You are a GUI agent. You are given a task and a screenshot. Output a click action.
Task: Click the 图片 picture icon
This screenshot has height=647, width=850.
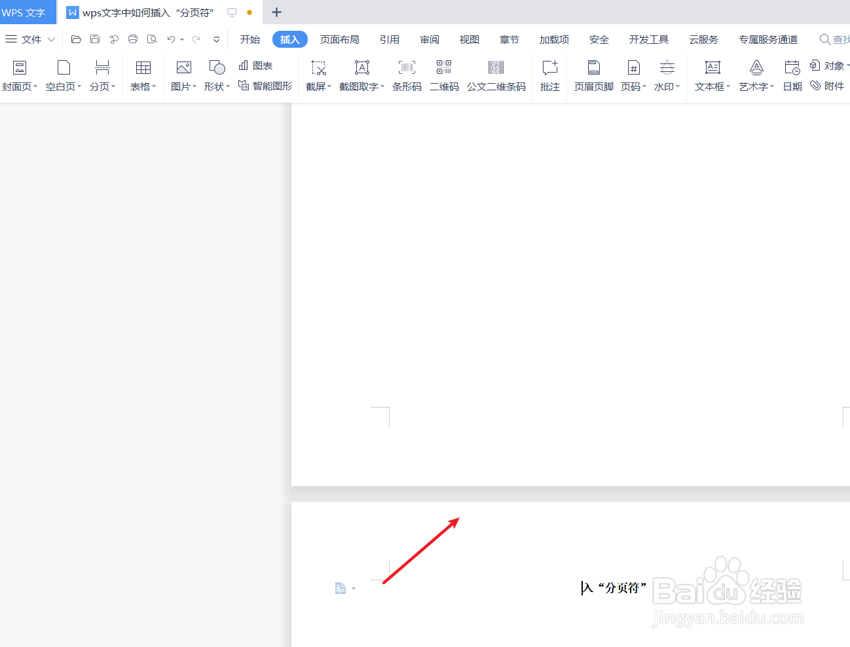184,67
